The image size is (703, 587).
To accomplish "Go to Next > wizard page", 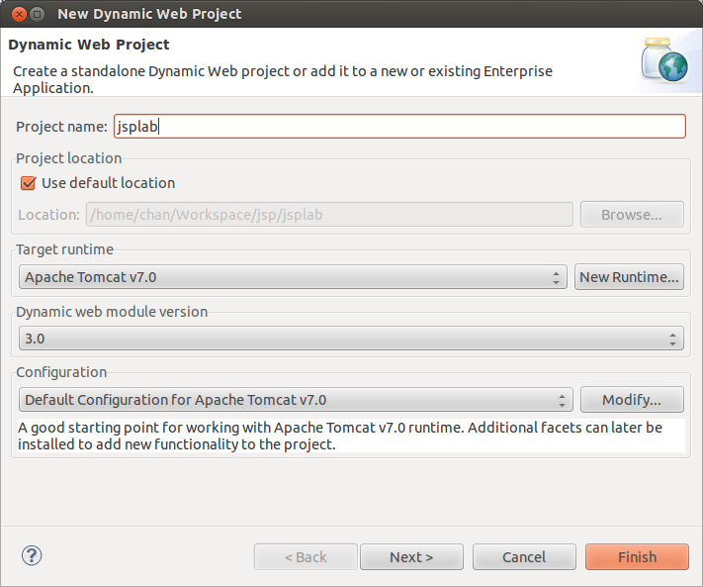I will (411, 557).
